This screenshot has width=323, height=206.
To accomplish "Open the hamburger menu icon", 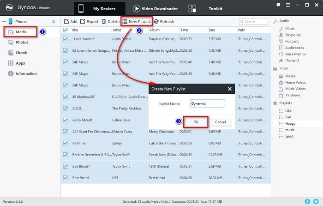I will pyautogui.click(x=288, y=5).
